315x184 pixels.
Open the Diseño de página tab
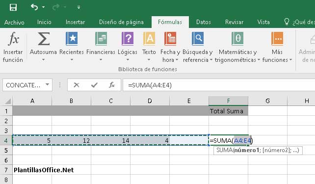(121, 22)
